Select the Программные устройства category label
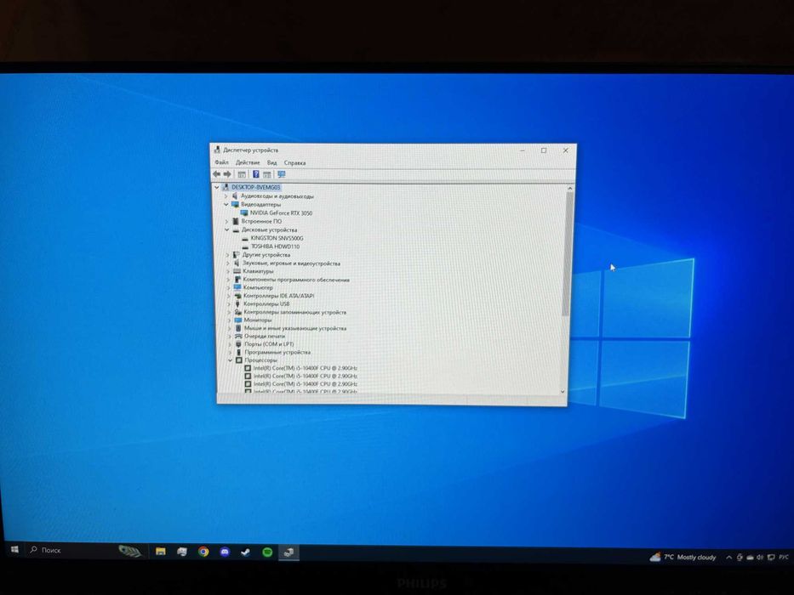The height and width of the screenshot is (595, 794). 277,352
